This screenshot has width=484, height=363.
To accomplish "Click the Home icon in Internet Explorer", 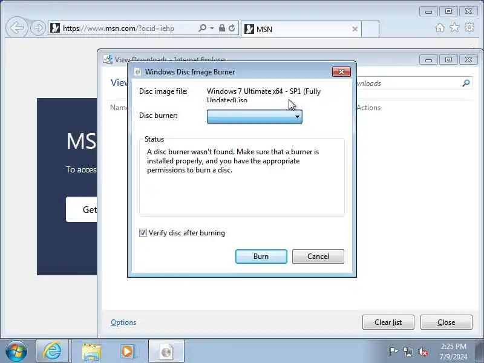I will (440, 28).
